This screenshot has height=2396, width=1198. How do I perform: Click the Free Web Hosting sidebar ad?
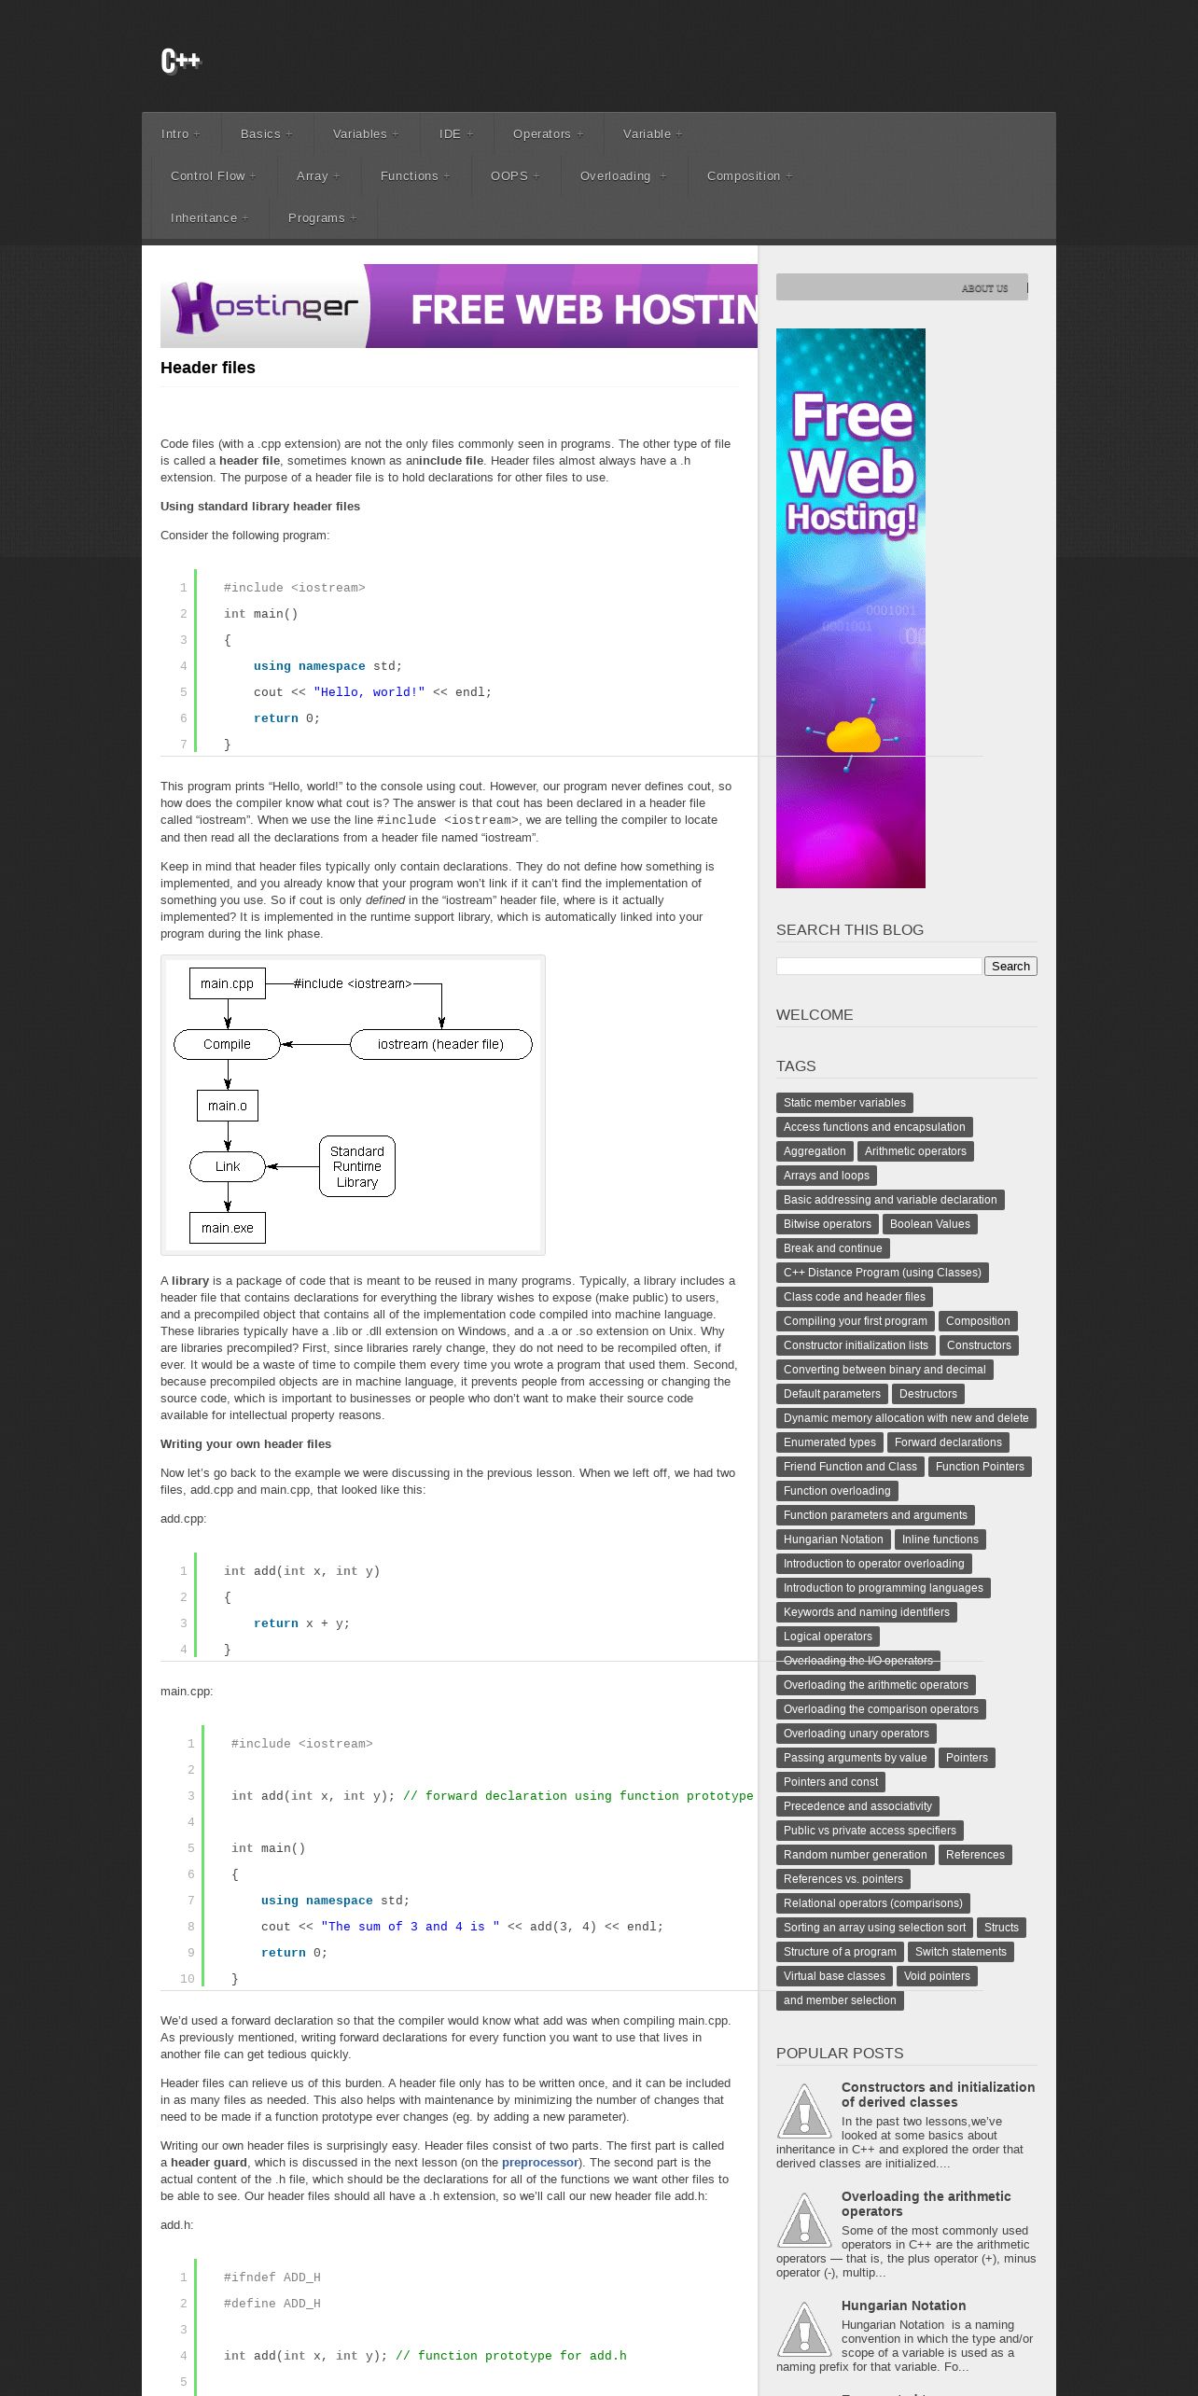(x=851, y=607)
